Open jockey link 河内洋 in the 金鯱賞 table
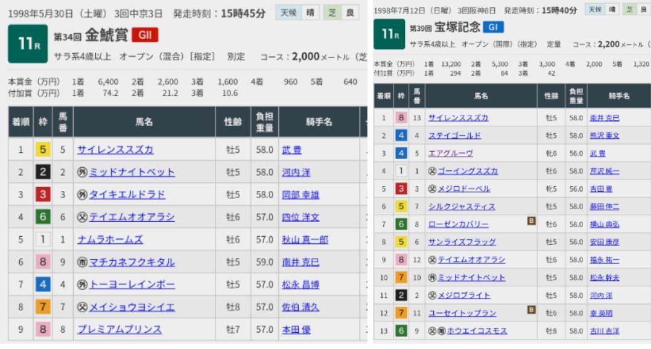Screen dimensions: 651x349 tap(296, 173)
